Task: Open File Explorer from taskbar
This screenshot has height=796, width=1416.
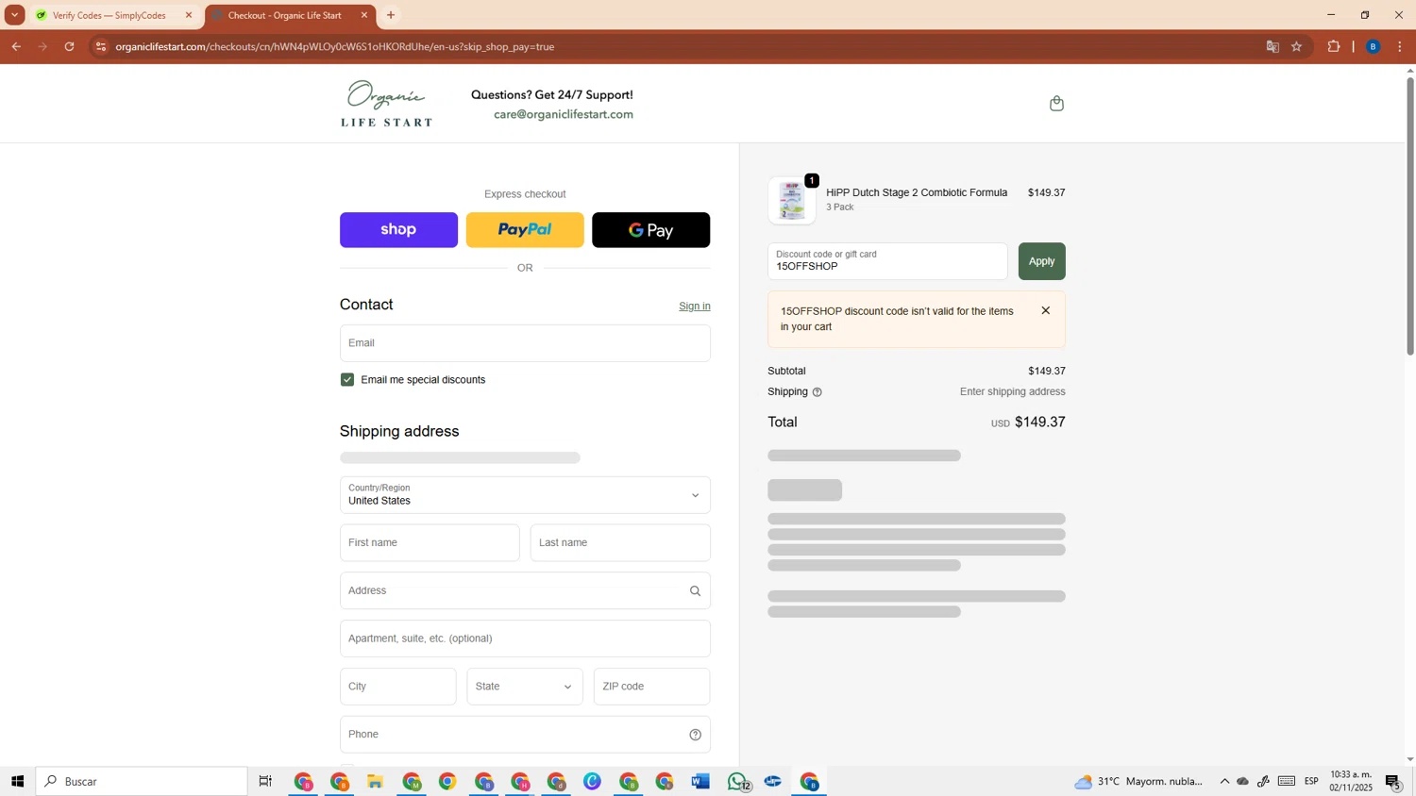Action: (375, 781)
